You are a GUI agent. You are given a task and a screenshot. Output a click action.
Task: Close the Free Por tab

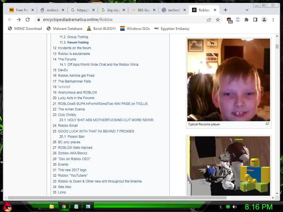(x=33, y=10)
